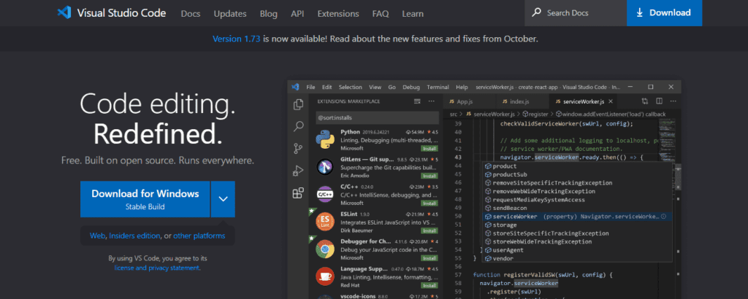Image resolution: width=748 pixels, height=299 pixels.
Task: Open the Explorer icon in activity bar
Action: coord(298,104)
